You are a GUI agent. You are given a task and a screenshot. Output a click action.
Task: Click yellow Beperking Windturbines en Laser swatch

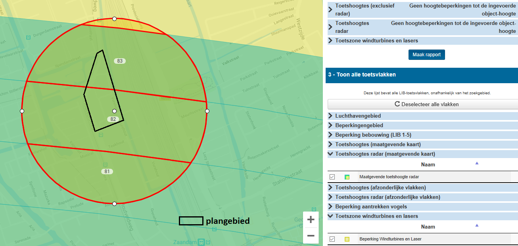[x=347, y=239]
